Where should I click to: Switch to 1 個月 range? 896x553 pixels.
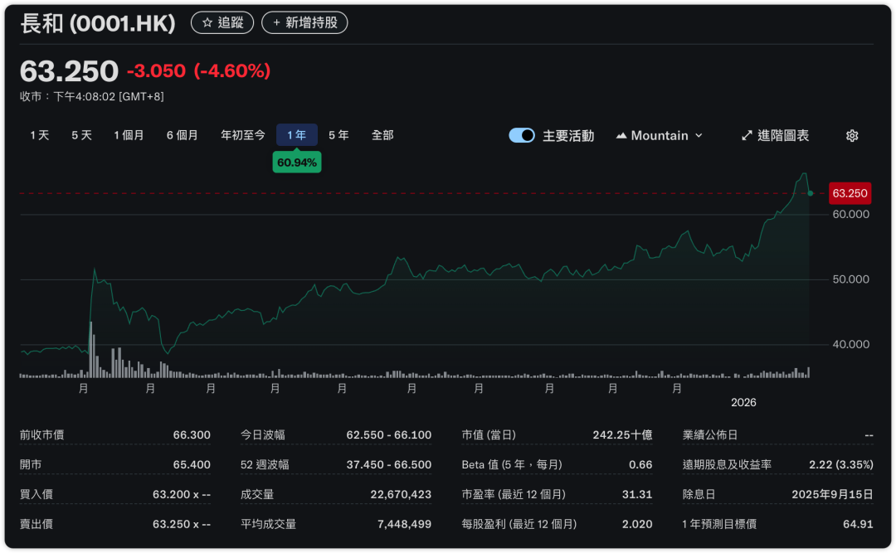129,135
